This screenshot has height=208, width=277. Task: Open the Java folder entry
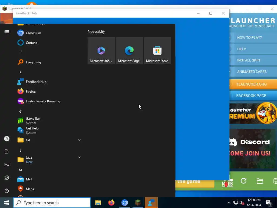coord(49,160)
